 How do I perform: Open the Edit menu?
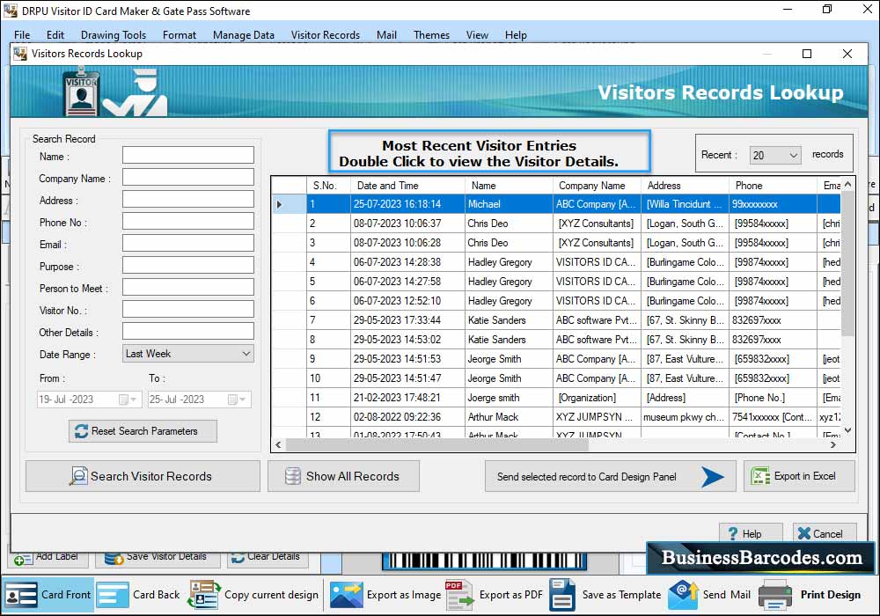pos(55,35)
